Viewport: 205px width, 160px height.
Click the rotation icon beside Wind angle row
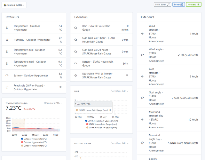pos(142,55)
